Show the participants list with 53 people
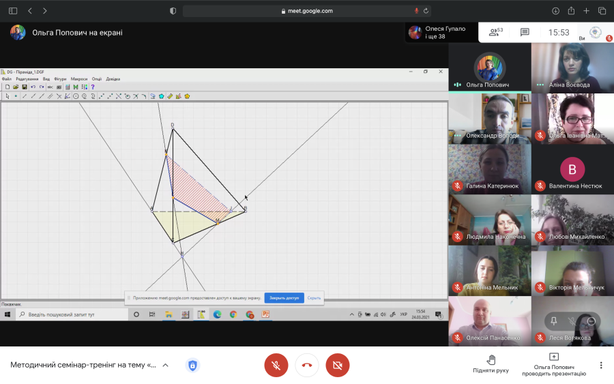The image size is (614, 384). click(x=495, y=32)
